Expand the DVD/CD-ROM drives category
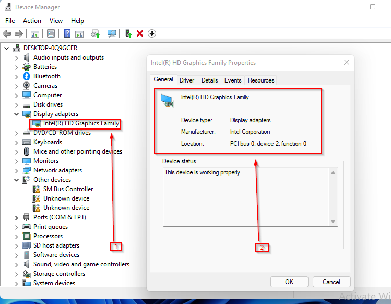391x304 pixels. tap(17, 133)
